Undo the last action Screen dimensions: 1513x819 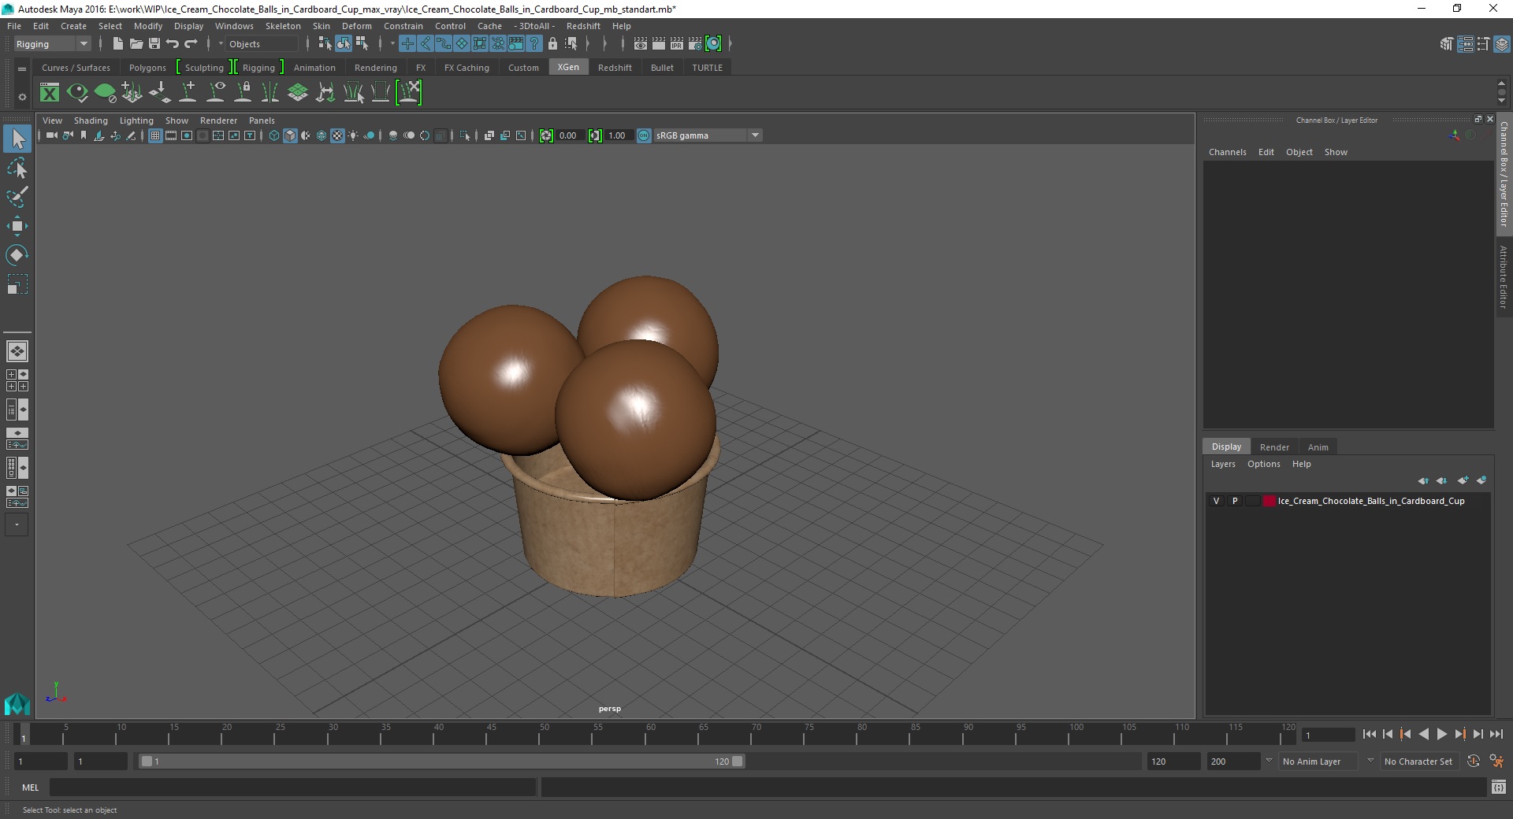point(173,44)
